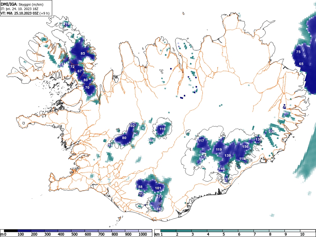Click the 156 visibility label

click(245, 147)
